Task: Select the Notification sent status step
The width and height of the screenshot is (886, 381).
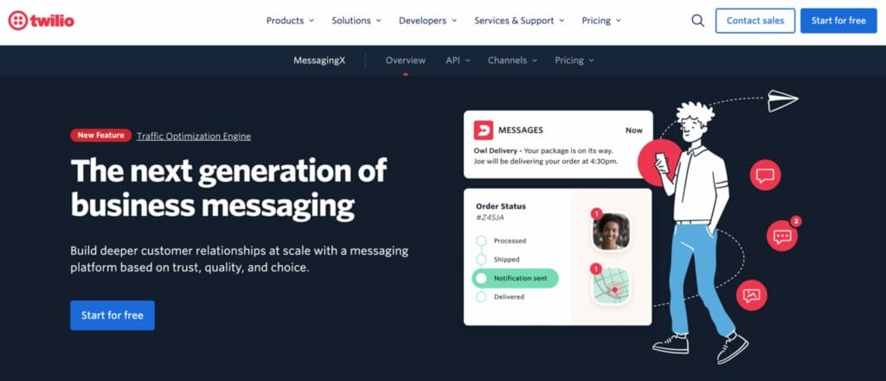Action: coord(516,278)
